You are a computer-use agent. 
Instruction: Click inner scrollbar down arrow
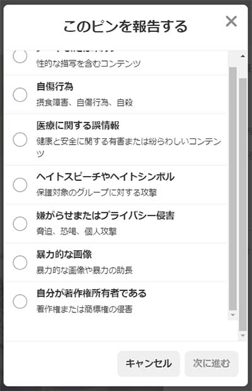pos(233,315)
